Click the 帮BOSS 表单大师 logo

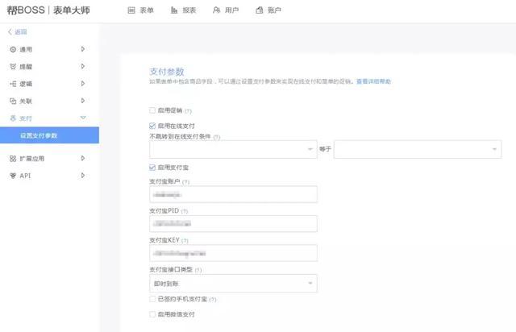pyautogui.click(x=48, y=10)
